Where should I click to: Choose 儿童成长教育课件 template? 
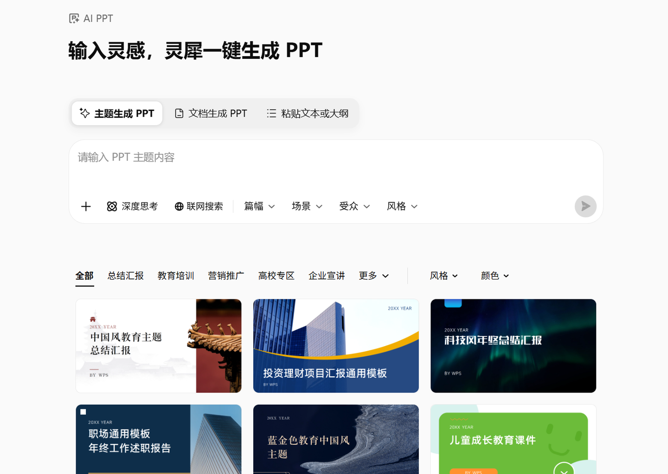pyautogui.click(x=513, y=439)
